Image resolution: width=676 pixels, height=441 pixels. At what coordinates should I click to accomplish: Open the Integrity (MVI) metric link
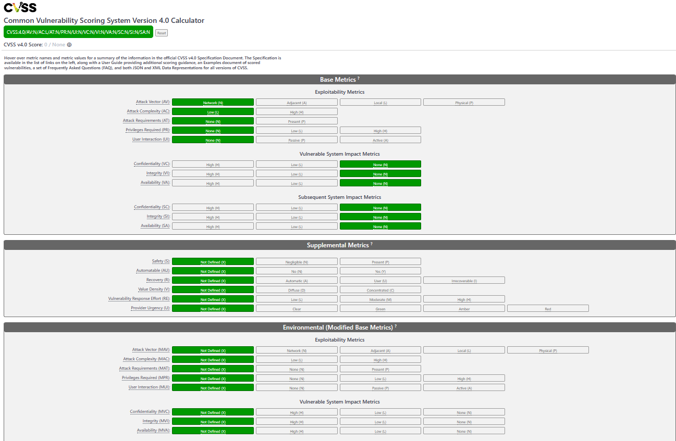click(156, 421)
